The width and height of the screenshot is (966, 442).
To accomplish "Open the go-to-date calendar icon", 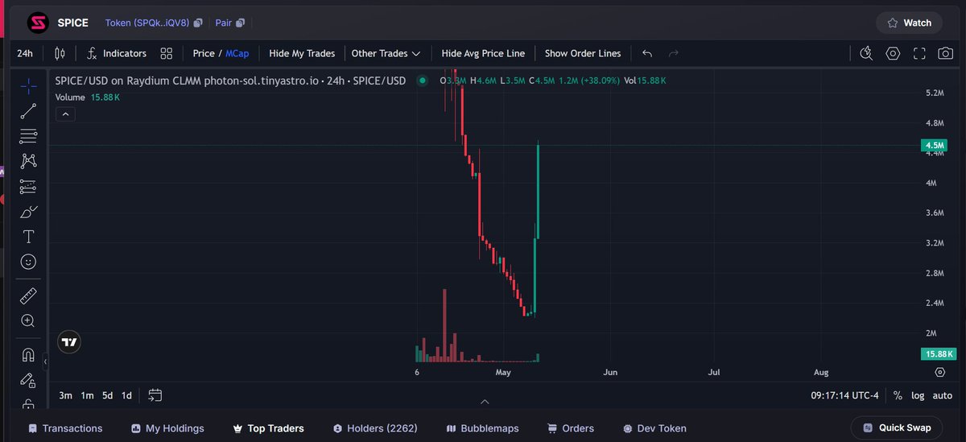I will [155, 395].
